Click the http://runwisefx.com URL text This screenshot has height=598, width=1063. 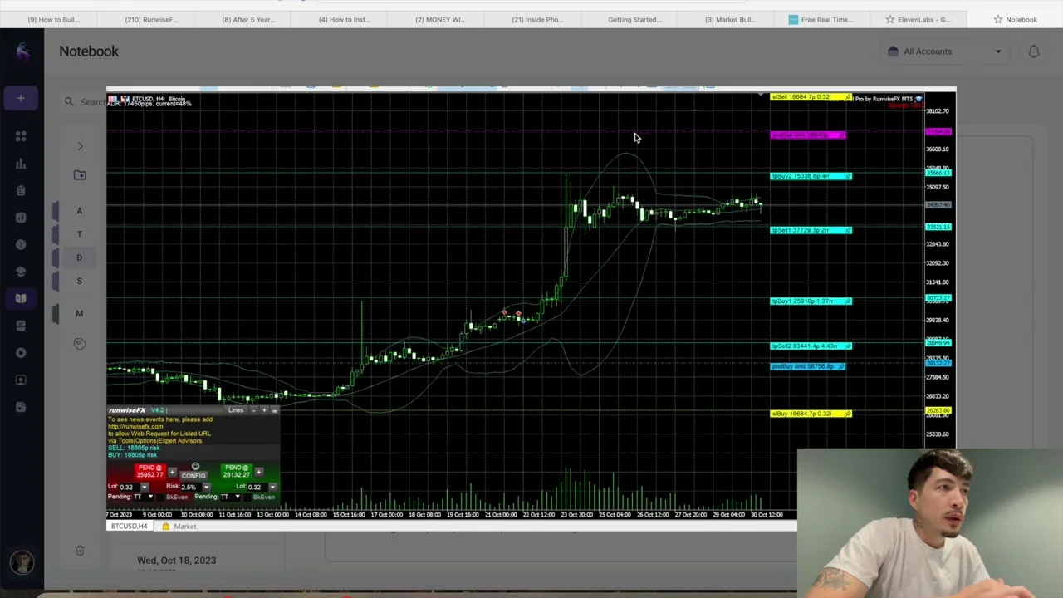click(x=135, y=427)
